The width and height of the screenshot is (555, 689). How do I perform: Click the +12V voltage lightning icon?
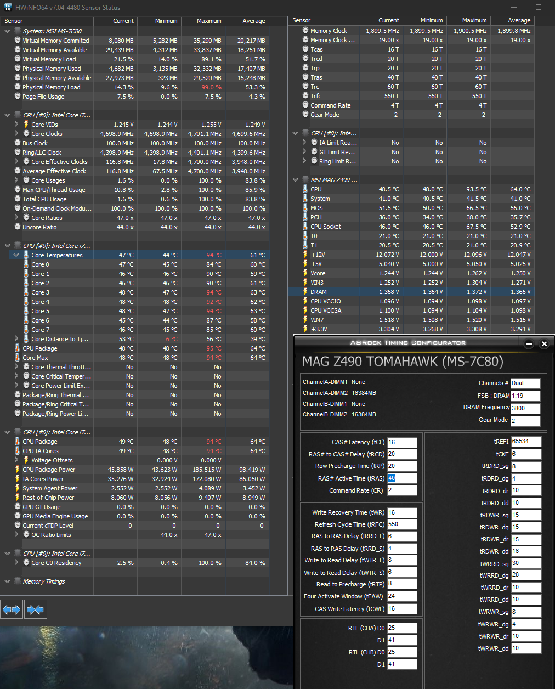[x=305, y=255]
